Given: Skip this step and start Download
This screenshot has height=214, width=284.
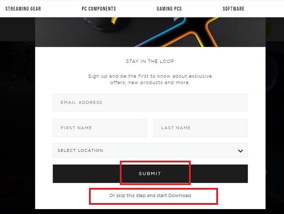Looking at the screenshot, I should point(150,196).
